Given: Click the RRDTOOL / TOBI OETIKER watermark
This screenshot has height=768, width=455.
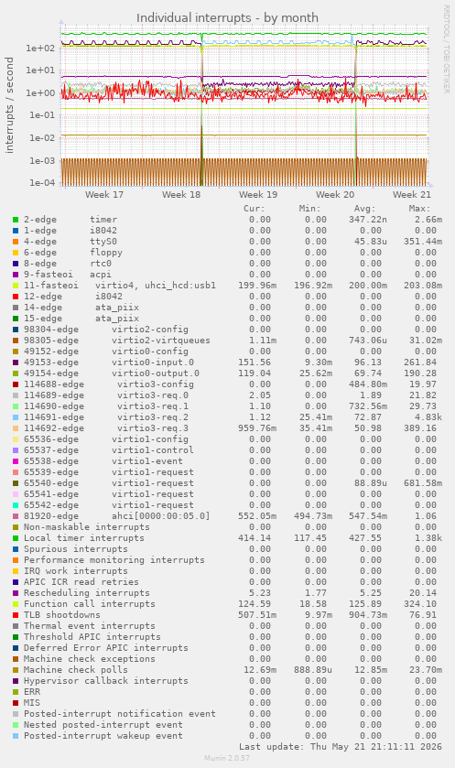Looking at the screenshot, I should pos(446,49).
